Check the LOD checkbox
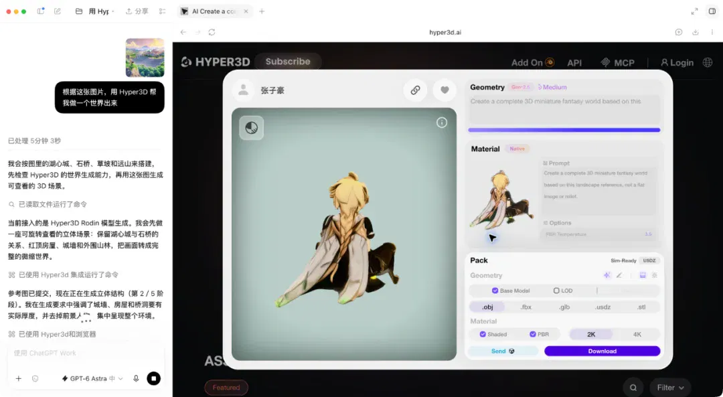Viewport: 723px width, 397px height. click(x=556, y=291)
